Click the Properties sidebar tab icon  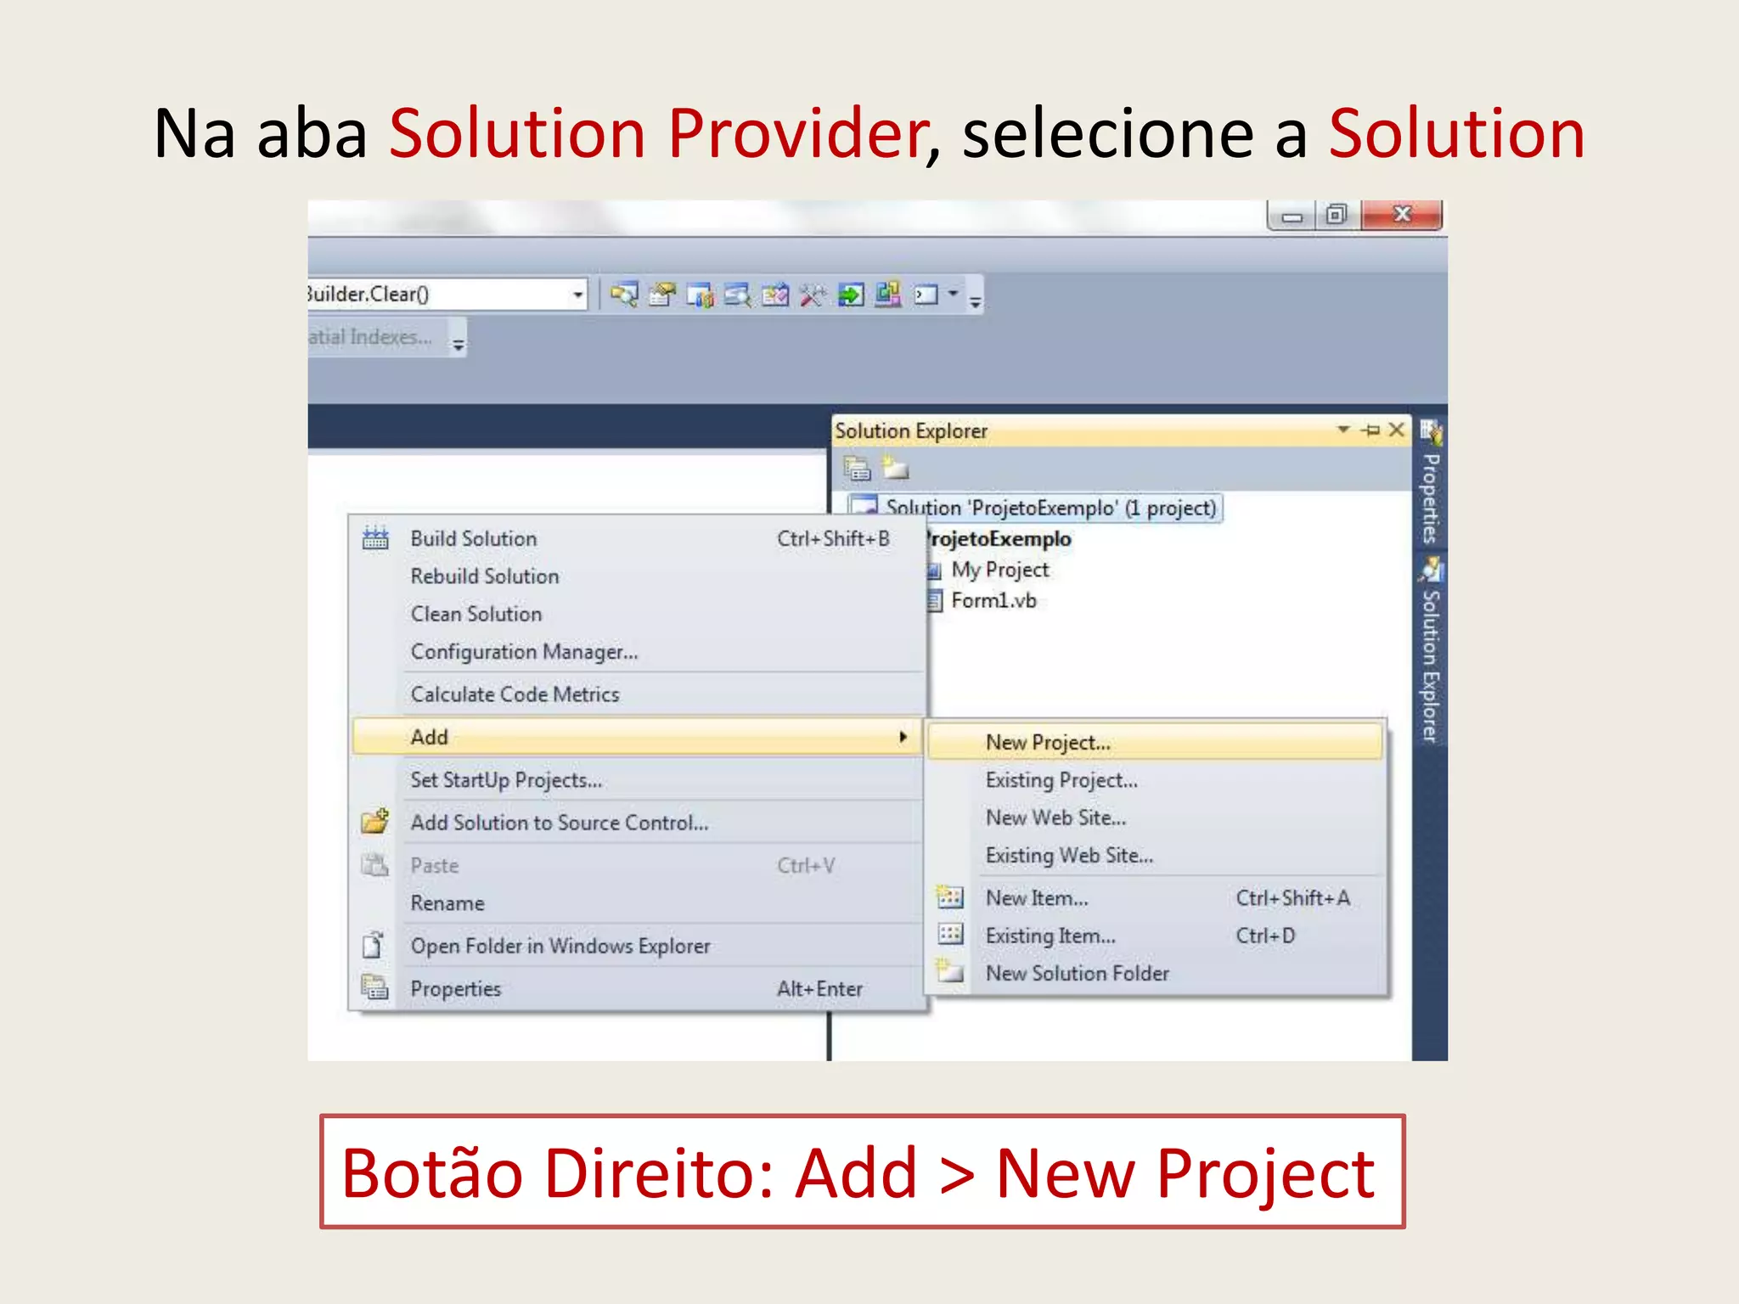pos(1431,432)
